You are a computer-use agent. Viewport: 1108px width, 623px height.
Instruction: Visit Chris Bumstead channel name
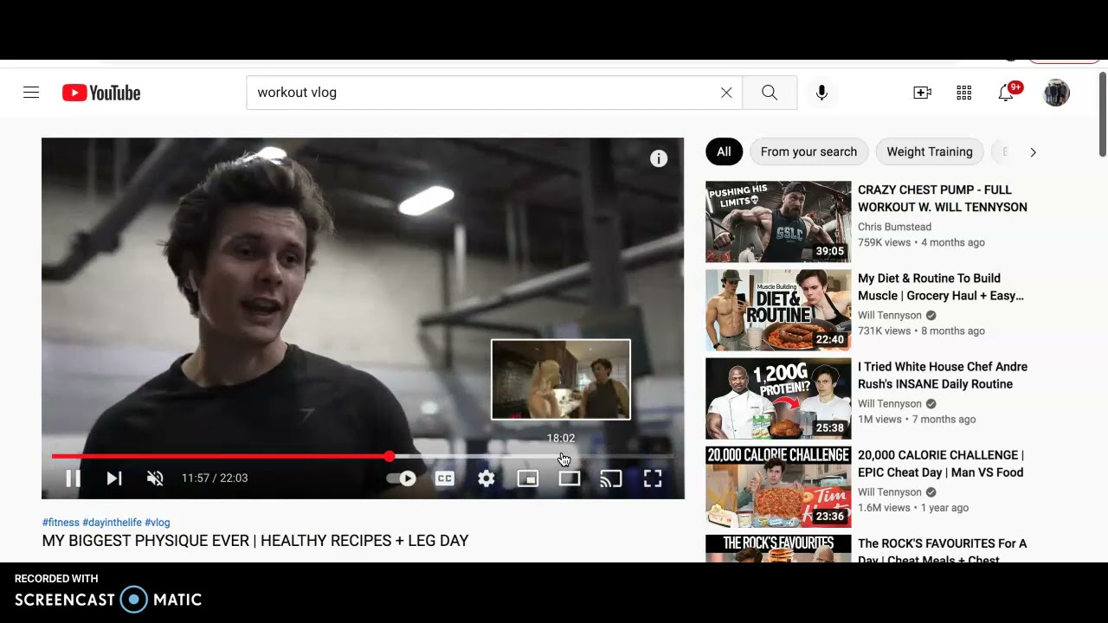(x=894, y=227)
